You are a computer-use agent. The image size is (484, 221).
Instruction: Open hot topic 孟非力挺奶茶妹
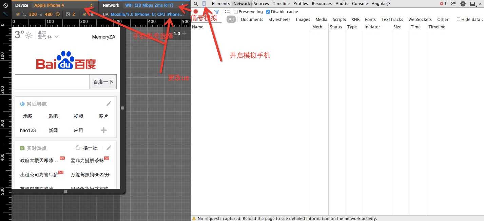[x=87, y=161]
